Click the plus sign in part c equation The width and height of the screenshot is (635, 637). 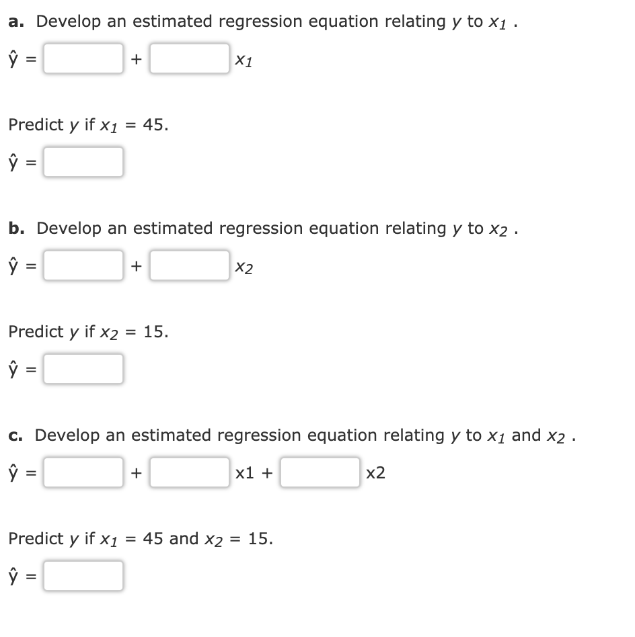pyautogui.click(x=136, y=472)
